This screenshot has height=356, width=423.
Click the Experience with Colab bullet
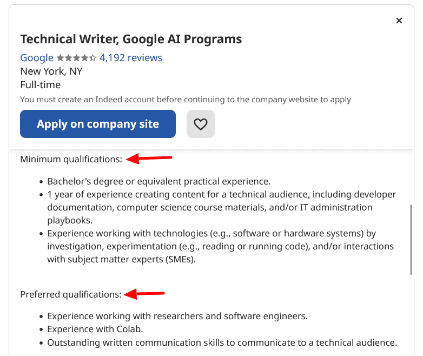point(95,329)
